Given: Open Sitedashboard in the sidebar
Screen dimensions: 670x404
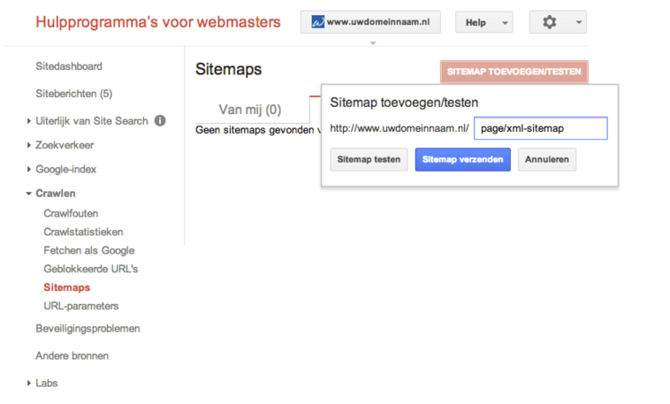Looking at the screenshot, I should click(68, 66).
